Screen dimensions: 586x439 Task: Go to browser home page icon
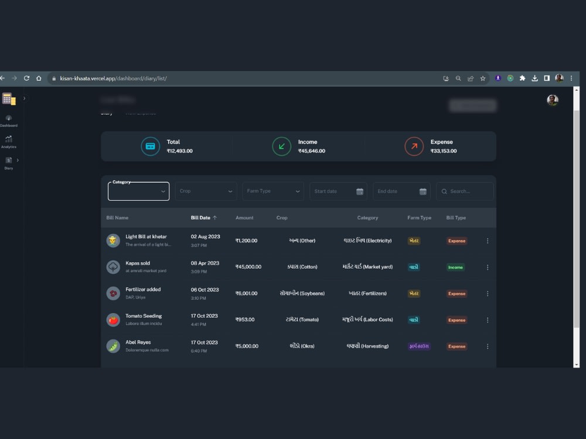(x=39, y=78)
